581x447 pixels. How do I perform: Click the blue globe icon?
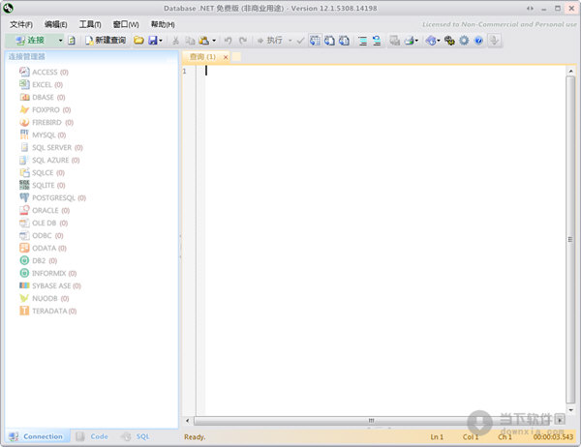click(x=431, y=41)
